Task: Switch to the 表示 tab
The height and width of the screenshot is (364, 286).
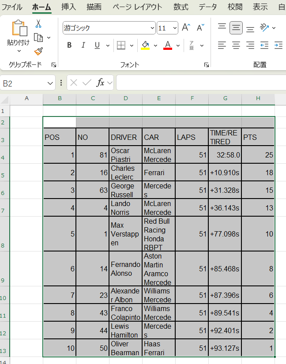Action: [x=260, y=7]
